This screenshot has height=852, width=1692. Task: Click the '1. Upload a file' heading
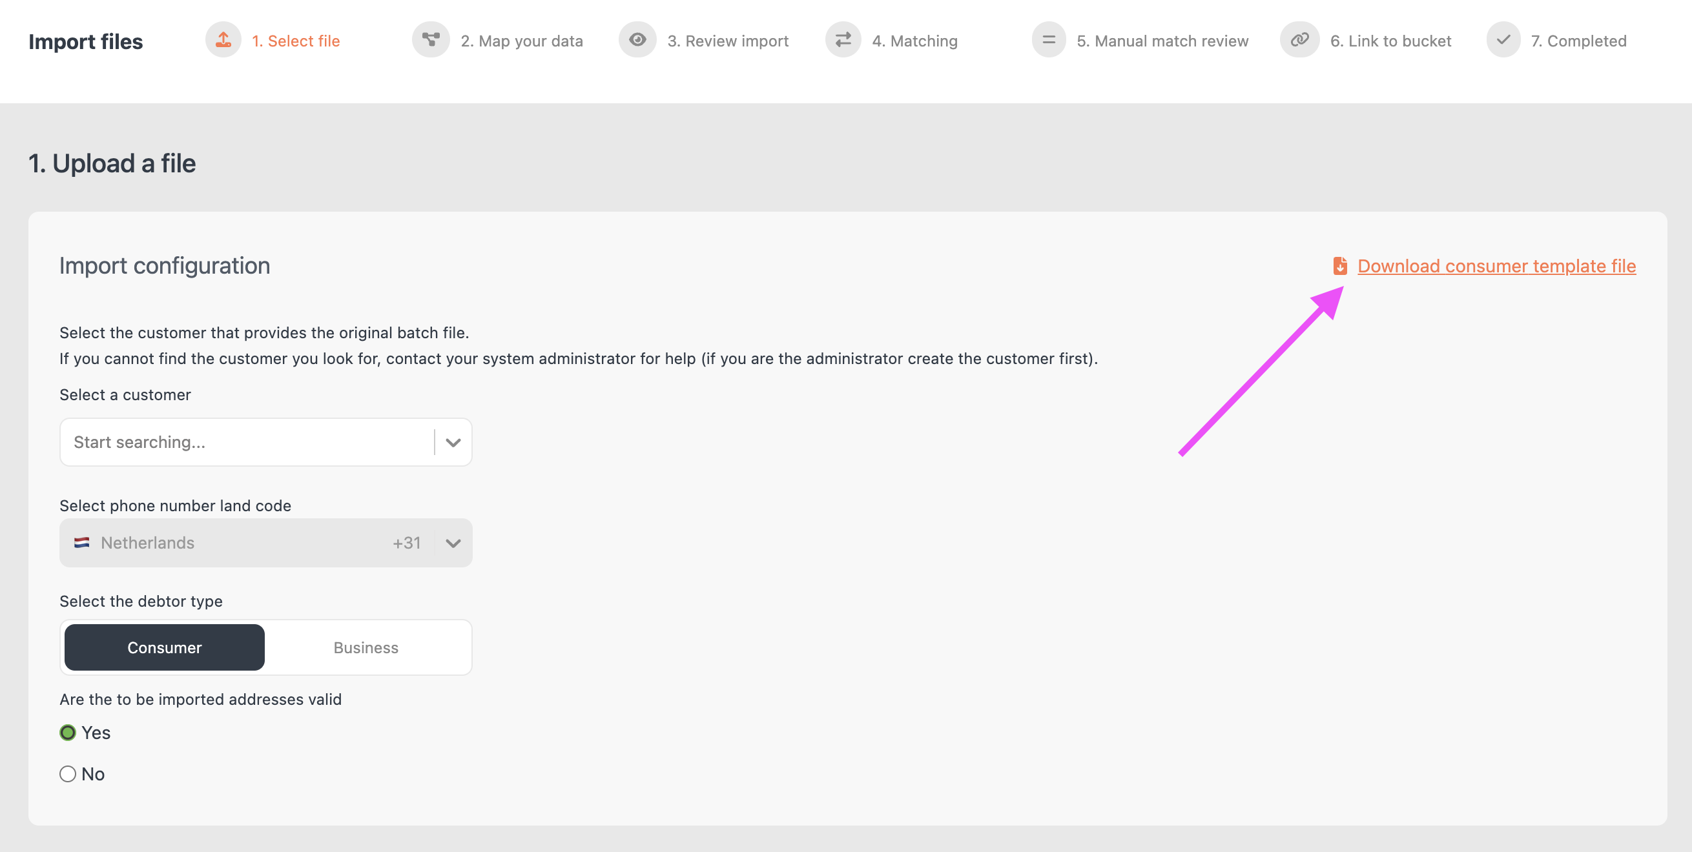(x=112, y=163)
